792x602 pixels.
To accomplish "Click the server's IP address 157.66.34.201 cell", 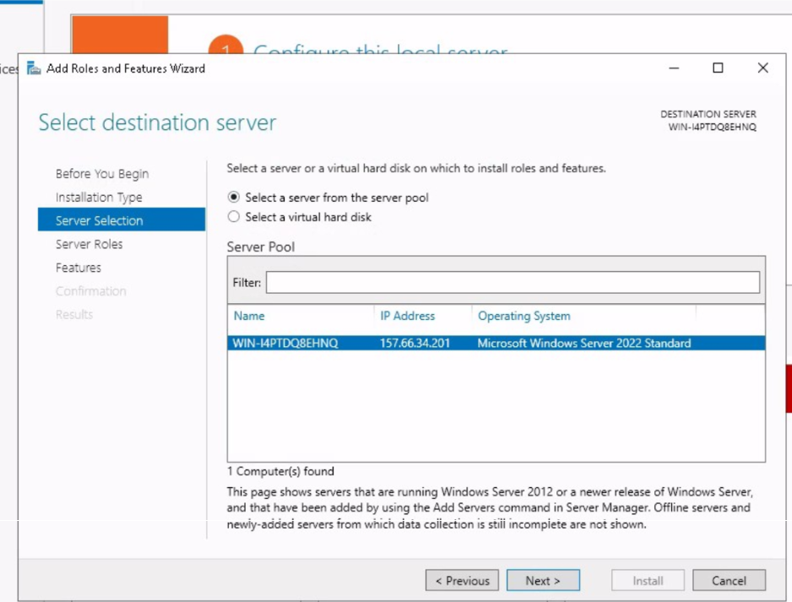I will pos(415,344).
